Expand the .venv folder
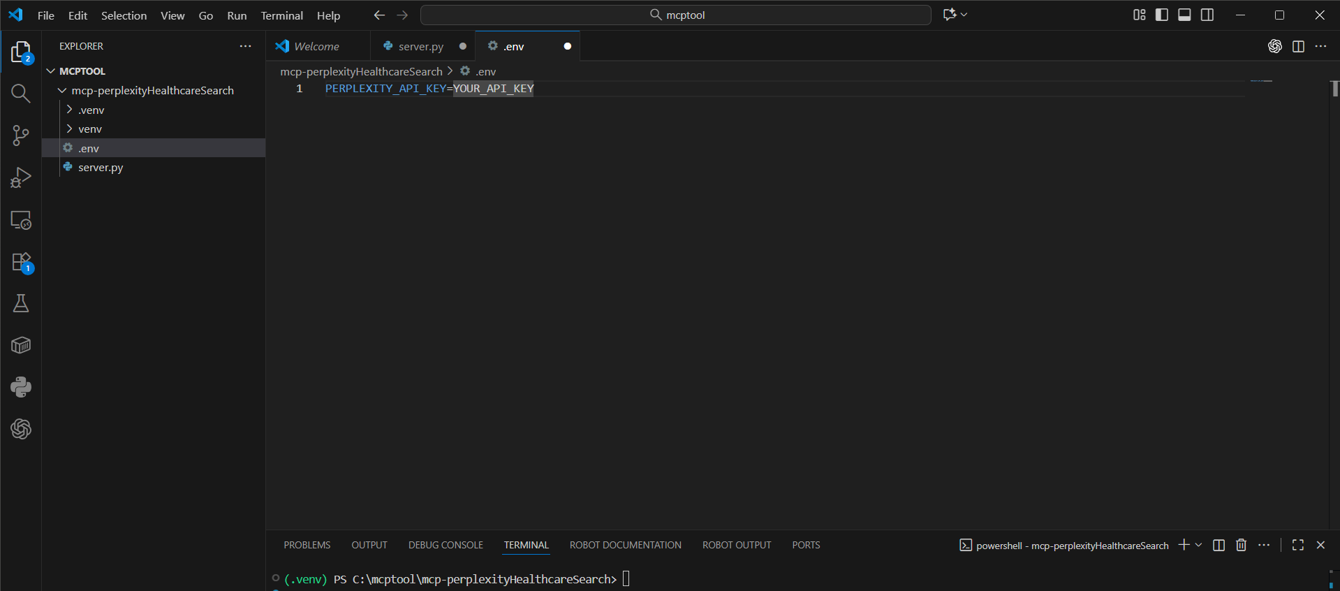Viewport: 1340px width, 591px height. tap(69, 110)
